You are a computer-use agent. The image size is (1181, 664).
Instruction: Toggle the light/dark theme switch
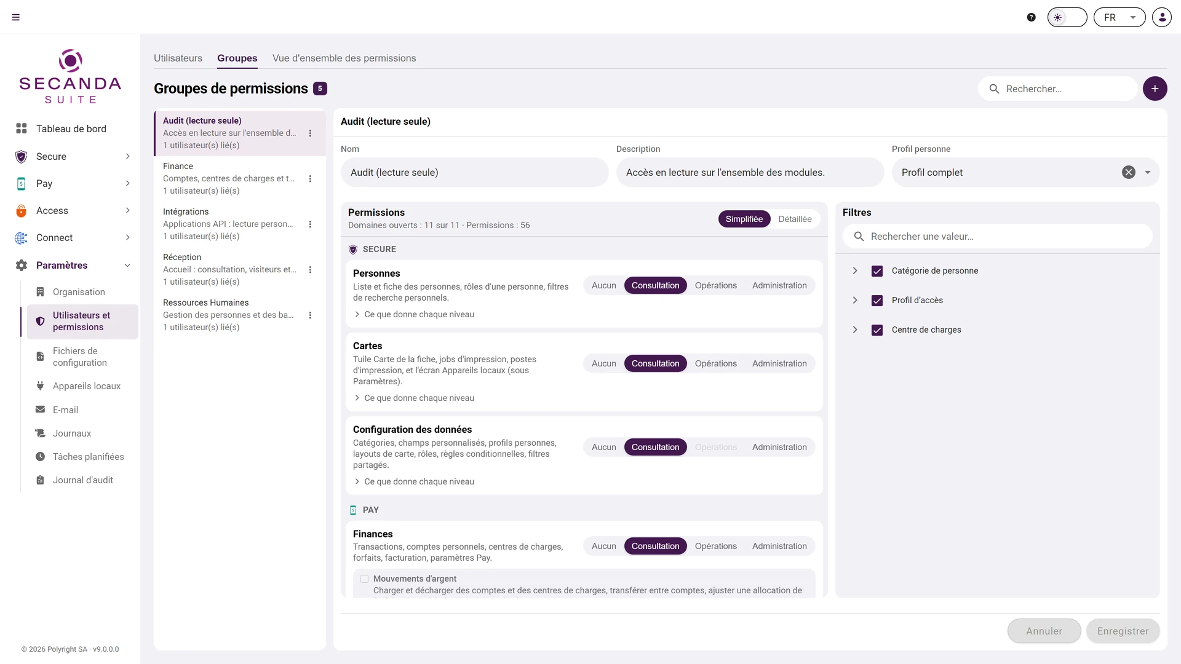(x=1067, y=17)
